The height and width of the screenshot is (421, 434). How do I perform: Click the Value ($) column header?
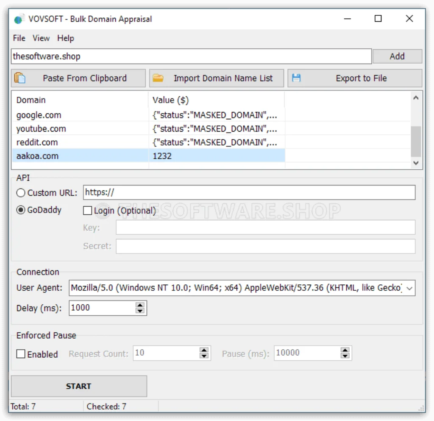(217, 100)
